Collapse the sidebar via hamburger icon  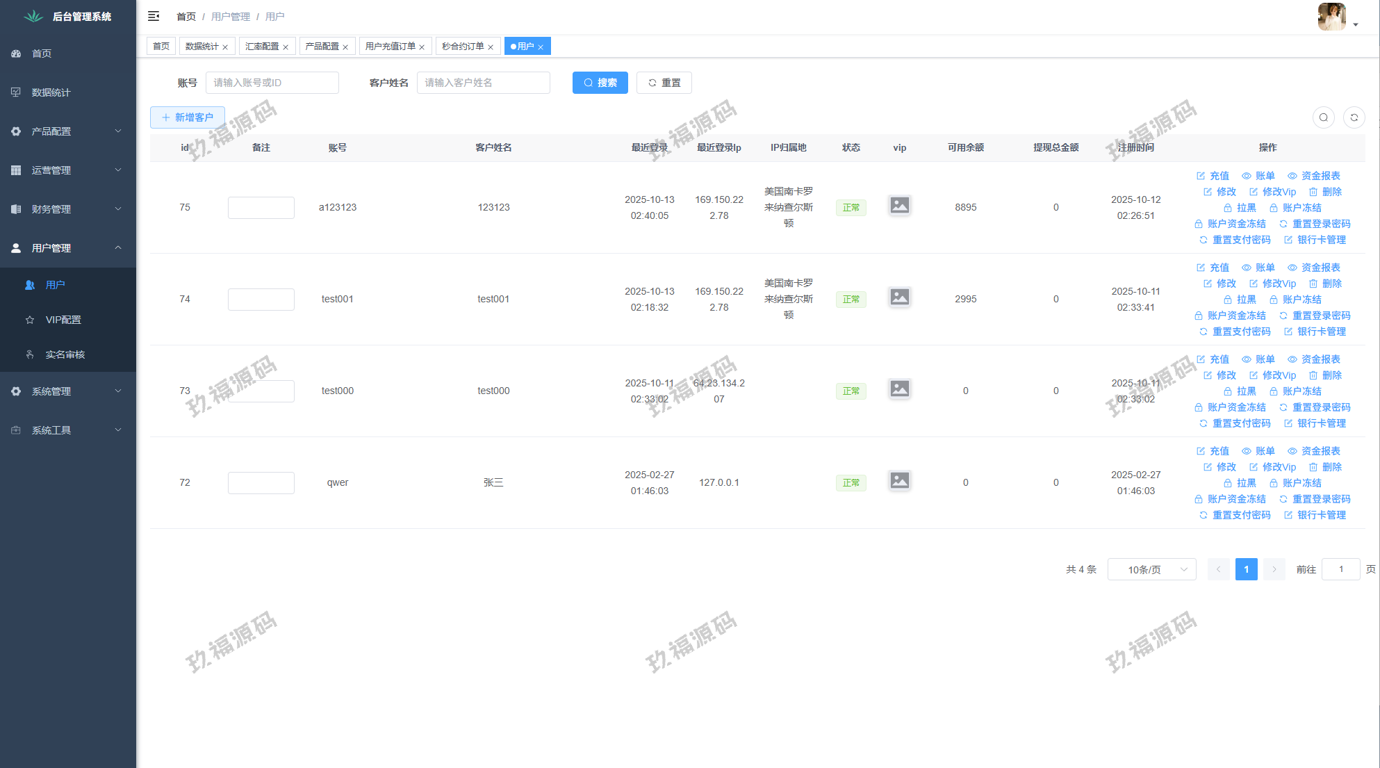coord(154,16)
